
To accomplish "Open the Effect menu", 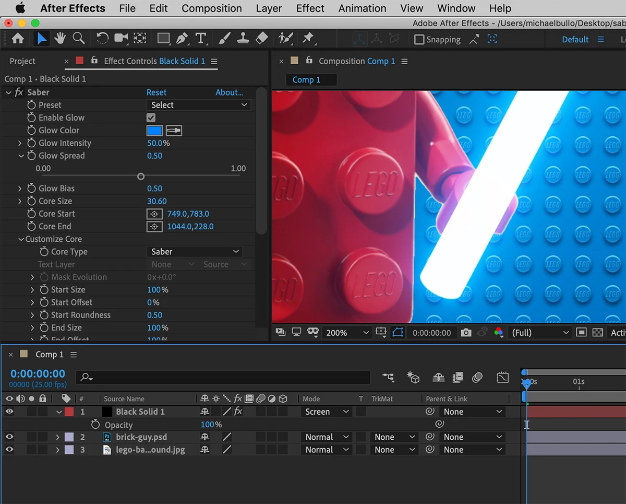I will click(x=310, y=8).
